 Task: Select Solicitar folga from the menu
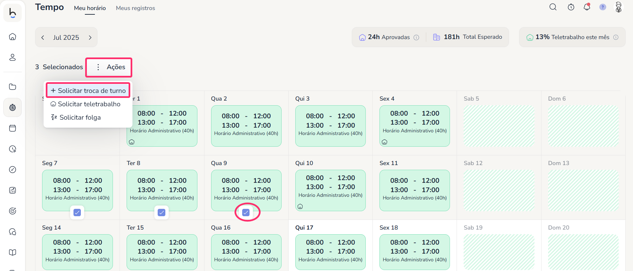[80, 117]
